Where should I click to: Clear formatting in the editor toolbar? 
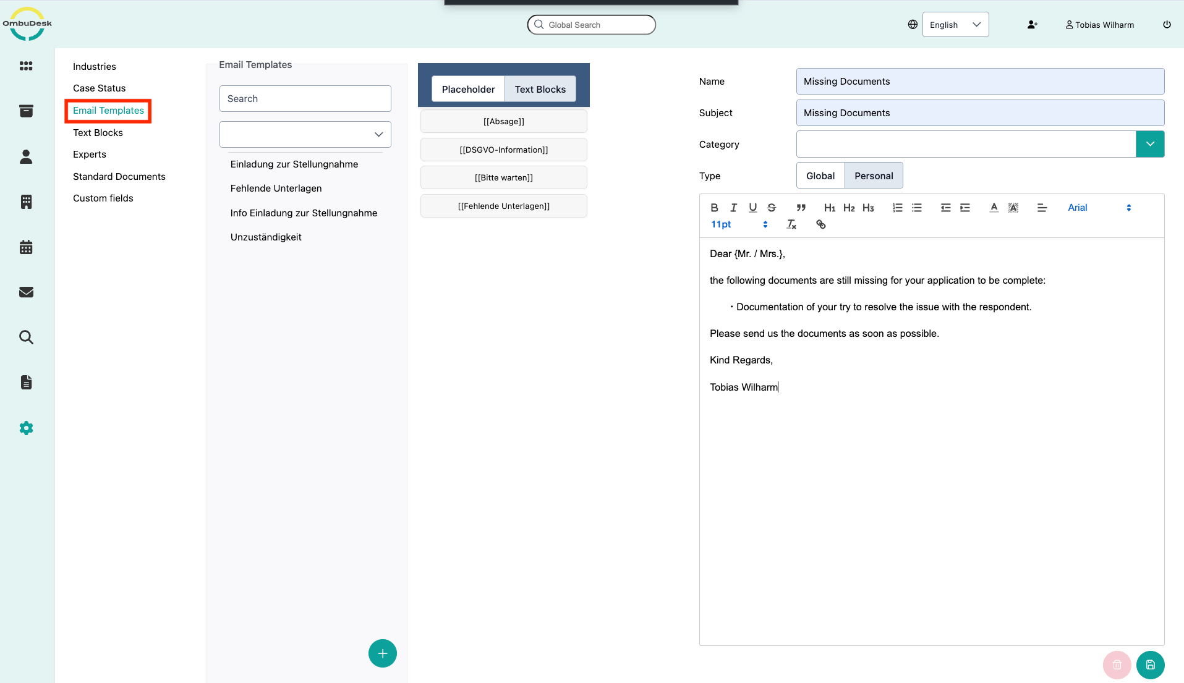(x=791, y=224)
